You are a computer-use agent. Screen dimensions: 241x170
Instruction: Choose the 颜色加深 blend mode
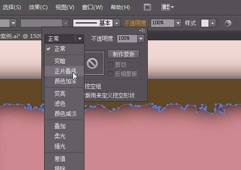coord(64,81)
